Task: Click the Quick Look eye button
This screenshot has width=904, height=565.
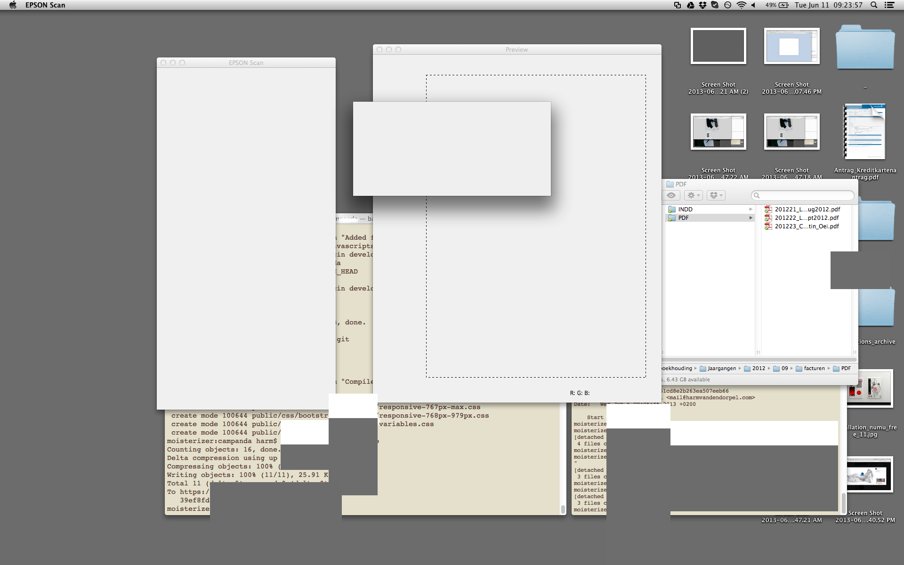Action: point(671,195)
